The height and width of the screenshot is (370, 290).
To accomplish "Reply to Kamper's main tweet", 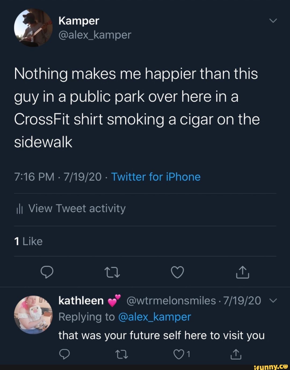I will pos(47,272).
